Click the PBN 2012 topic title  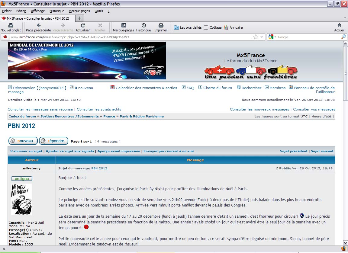(x=21, y=126)
